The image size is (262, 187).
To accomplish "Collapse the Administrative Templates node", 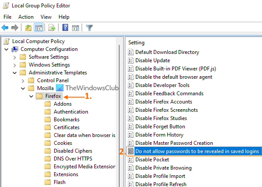I will pos(15,73).
